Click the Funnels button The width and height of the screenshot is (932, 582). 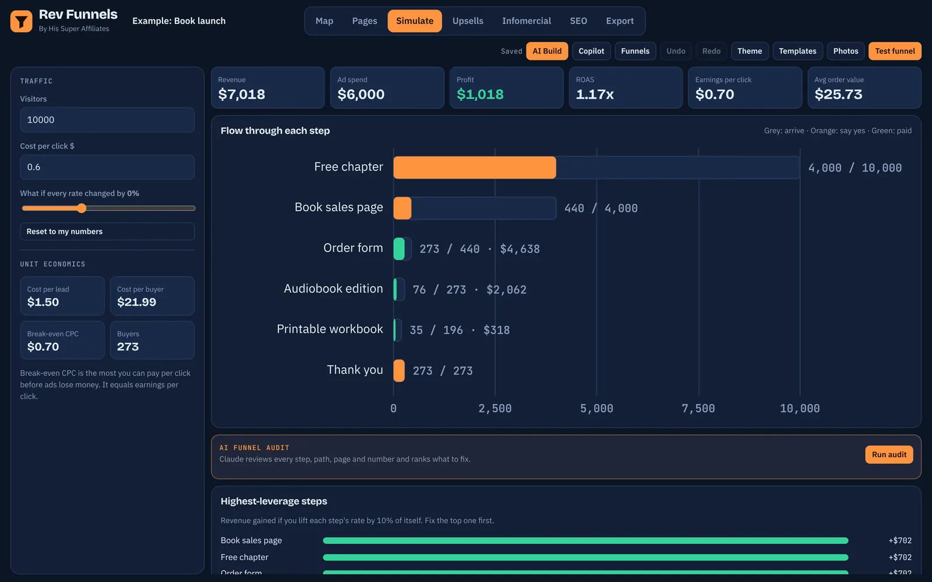[635, 51]
